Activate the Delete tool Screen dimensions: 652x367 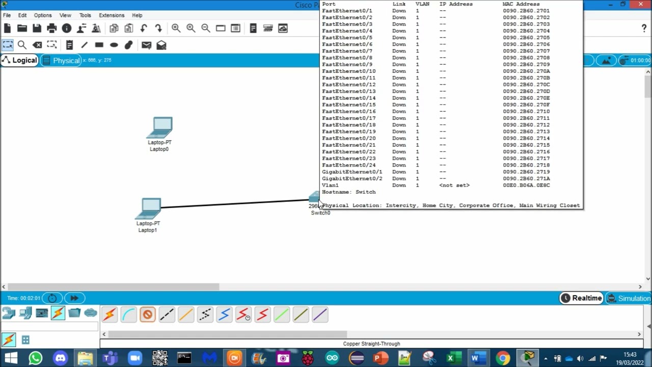37,45
